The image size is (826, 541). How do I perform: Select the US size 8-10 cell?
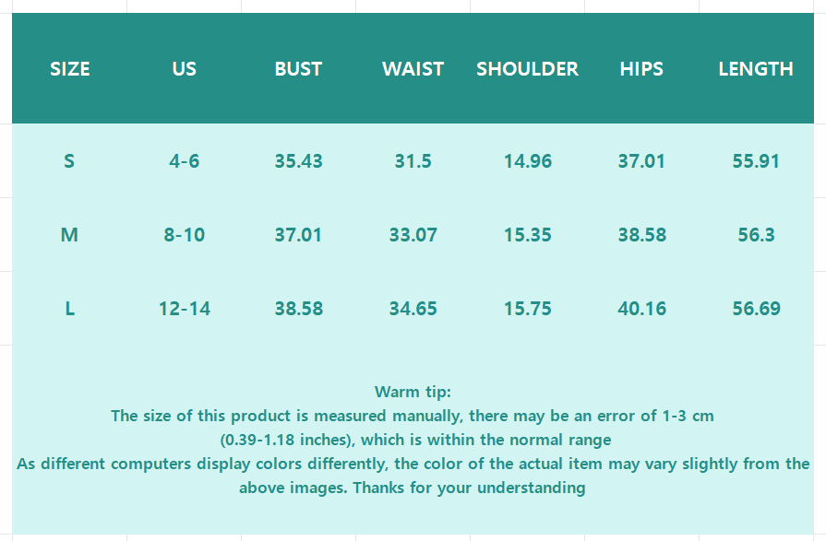(x=184, y=235)
